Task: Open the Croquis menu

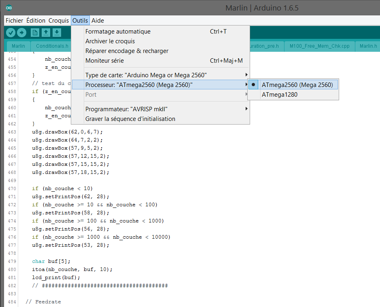Action: [59, 21]
